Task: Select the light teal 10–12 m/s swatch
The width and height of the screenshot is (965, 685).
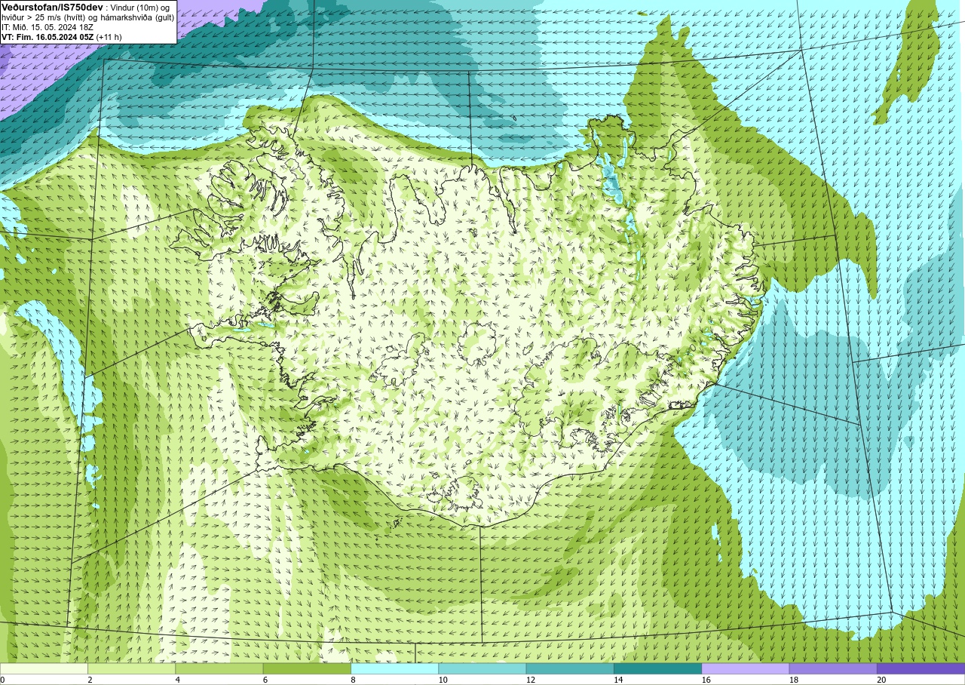Action: point(482,668)
